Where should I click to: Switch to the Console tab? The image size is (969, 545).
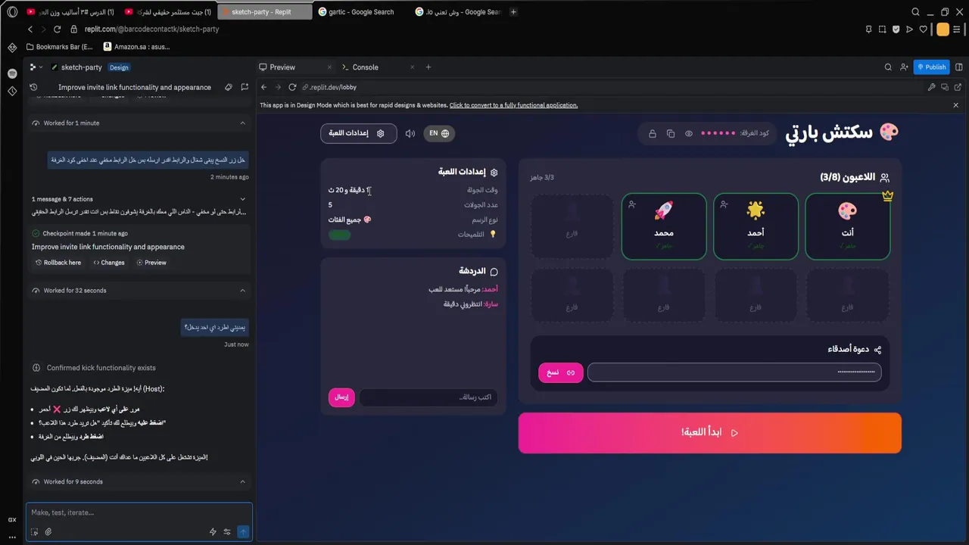point(366,67)
